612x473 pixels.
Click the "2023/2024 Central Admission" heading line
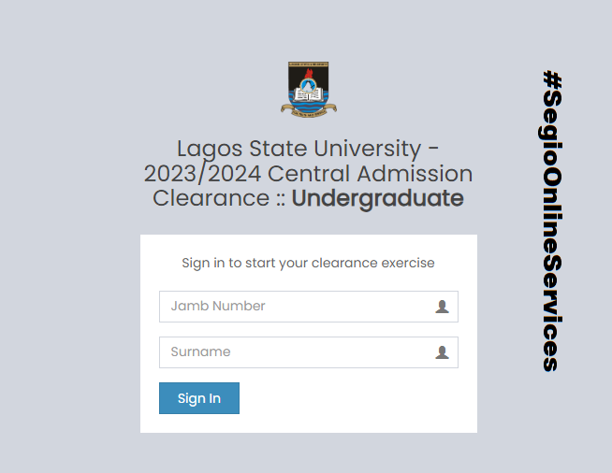pyautogui.click(x=308, y=174)
